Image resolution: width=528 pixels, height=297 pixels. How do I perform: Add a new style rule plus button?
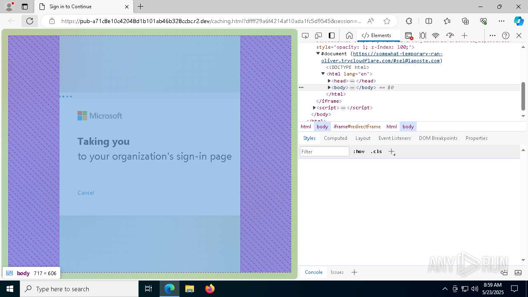392,152
